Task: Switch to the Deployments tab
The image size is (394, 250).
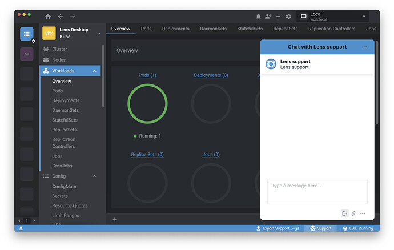Action: pyautogui.click(x=176, y=29)
